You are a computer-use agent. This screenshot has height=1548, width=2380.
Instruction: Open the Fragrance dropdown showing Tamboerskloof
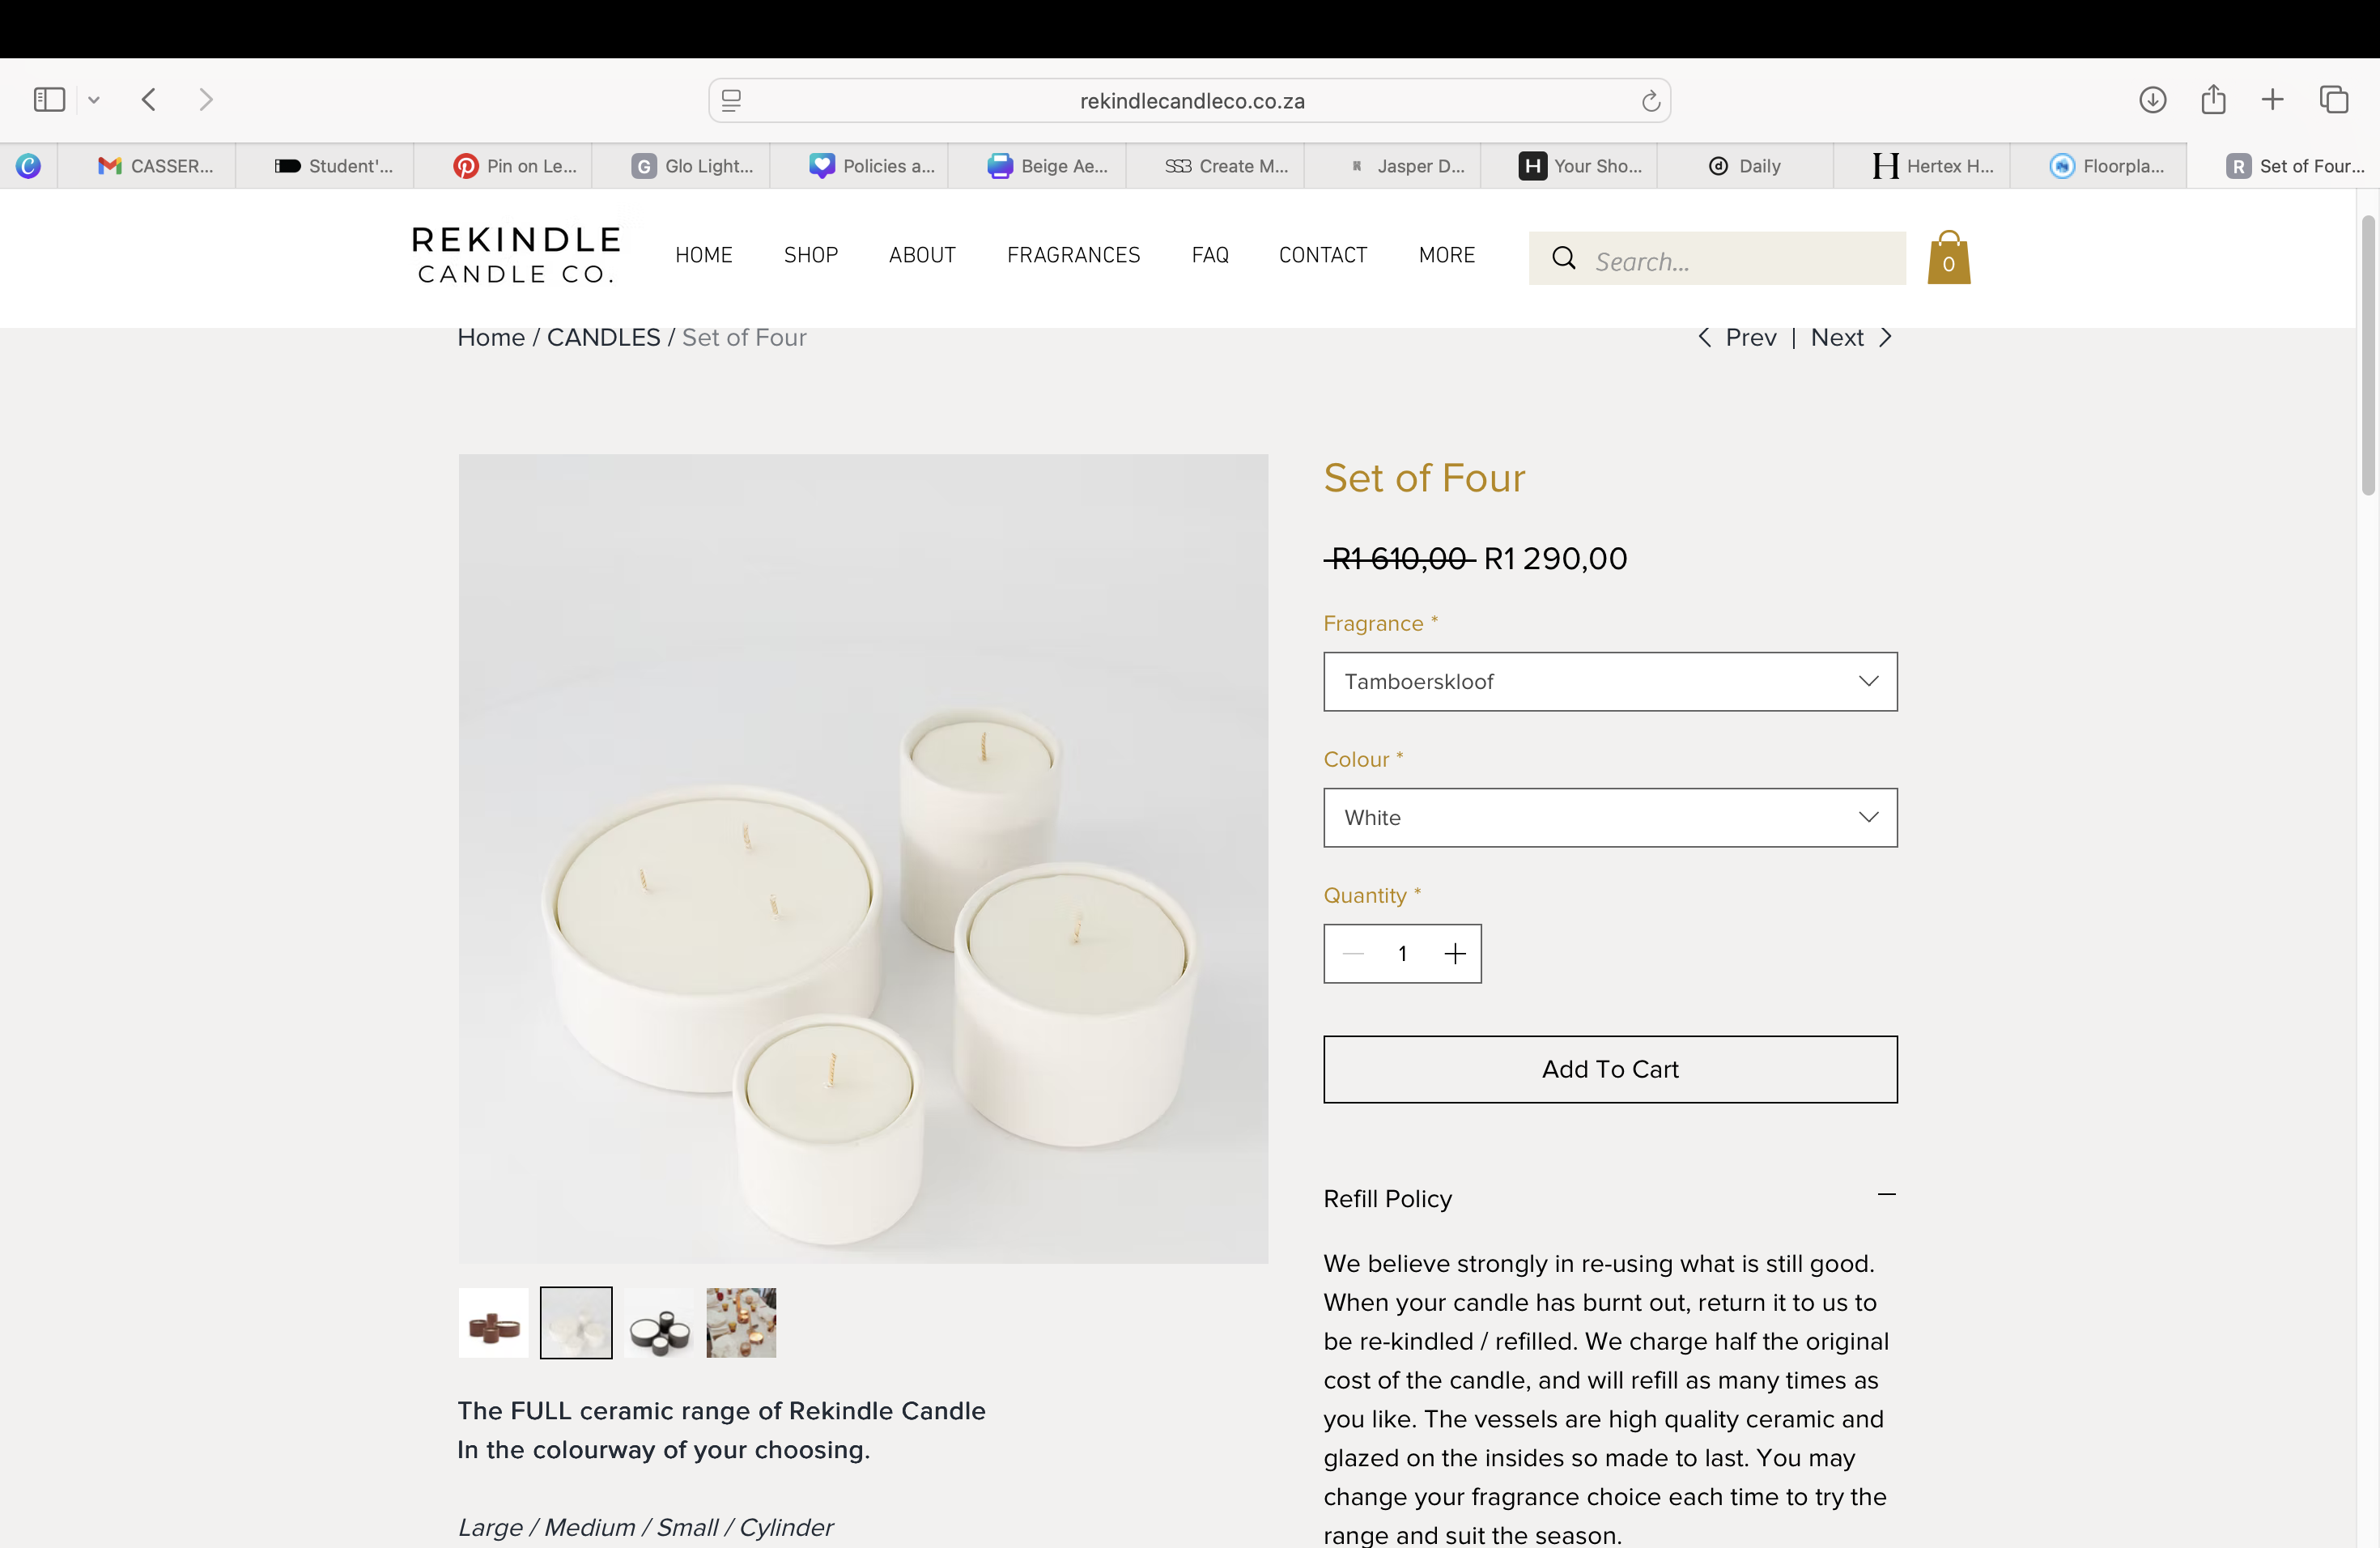1610,681
